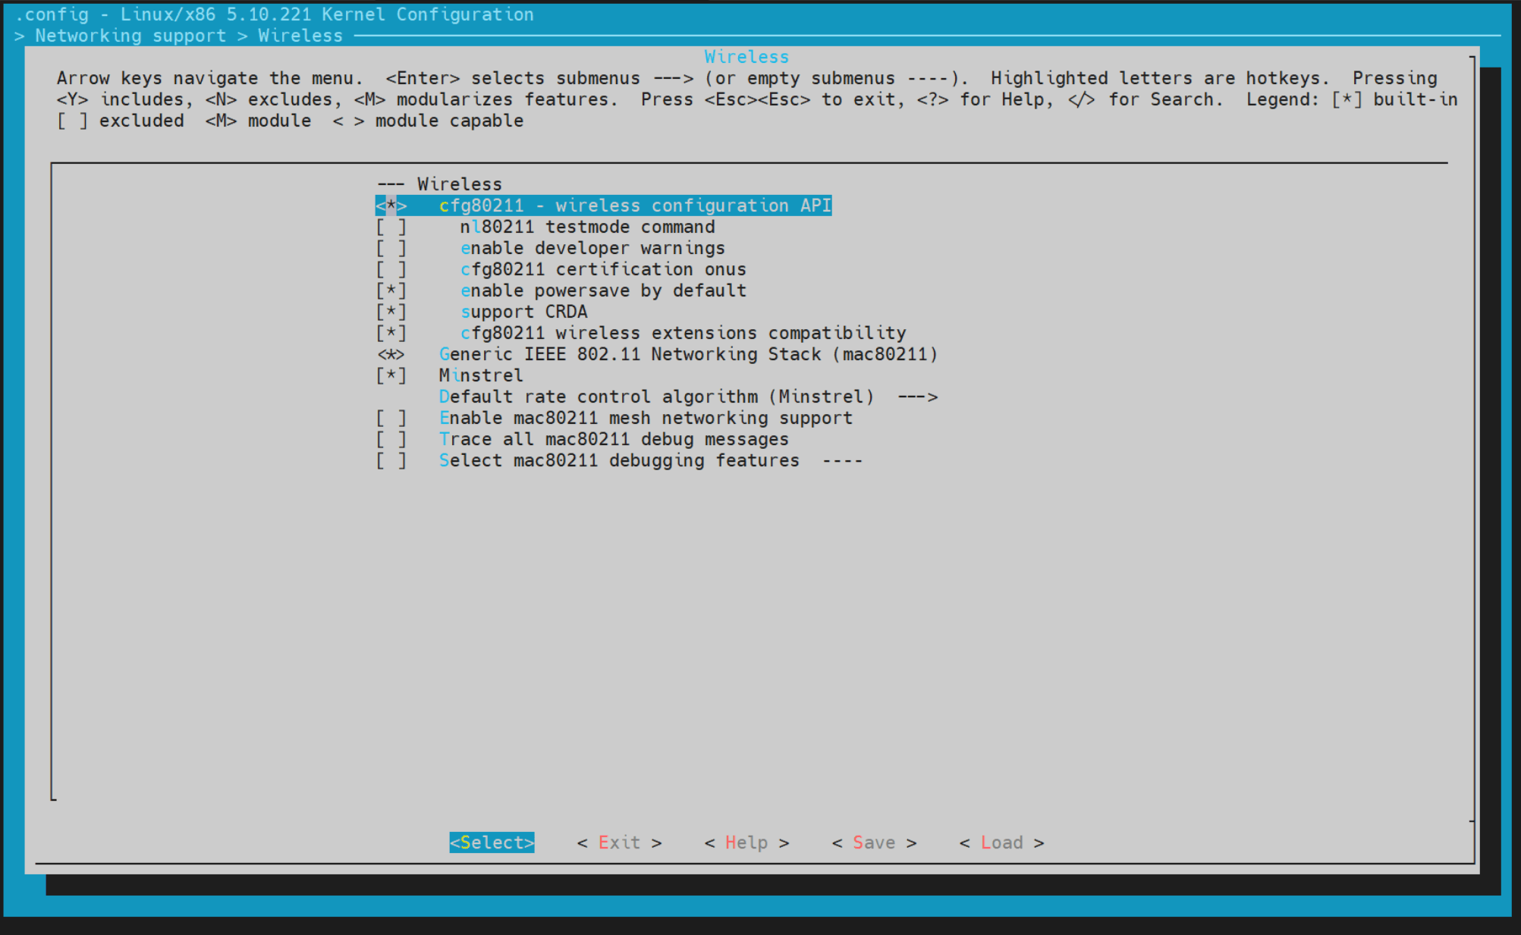Uncheck support CRDA option
This screenshot has height=935, width=1521.
[x=391, y=312]
